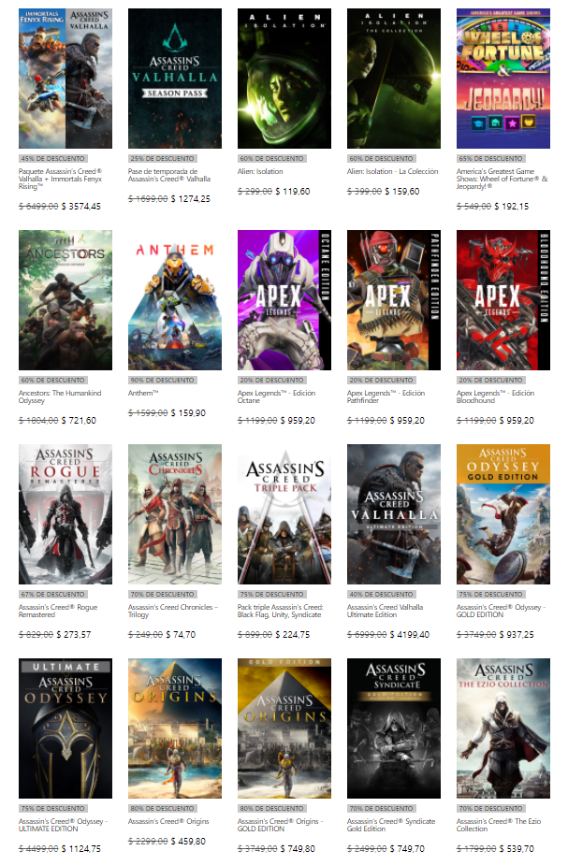Open Assassin's Creed Triple Pack cover

pyautogui.click(x=284, y=514)
